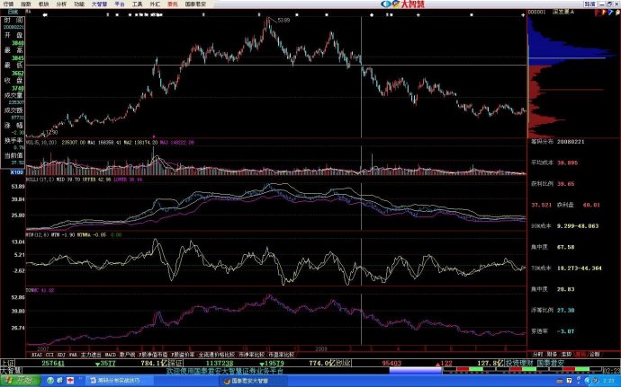Click the 平均成本 value in chip panel
621x387 pixels.
[x=567, y=163]
